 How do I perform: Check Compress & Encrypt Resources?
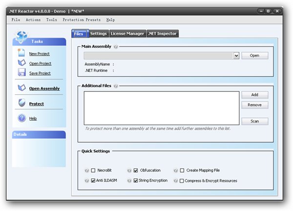pyautogui.click(x=182, y=181)
